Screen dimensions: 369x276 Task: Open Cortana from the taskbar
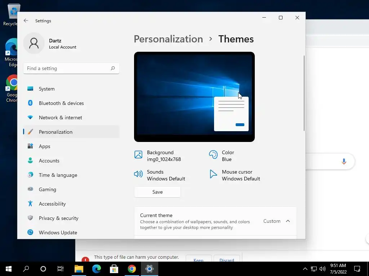click(43, 269)
